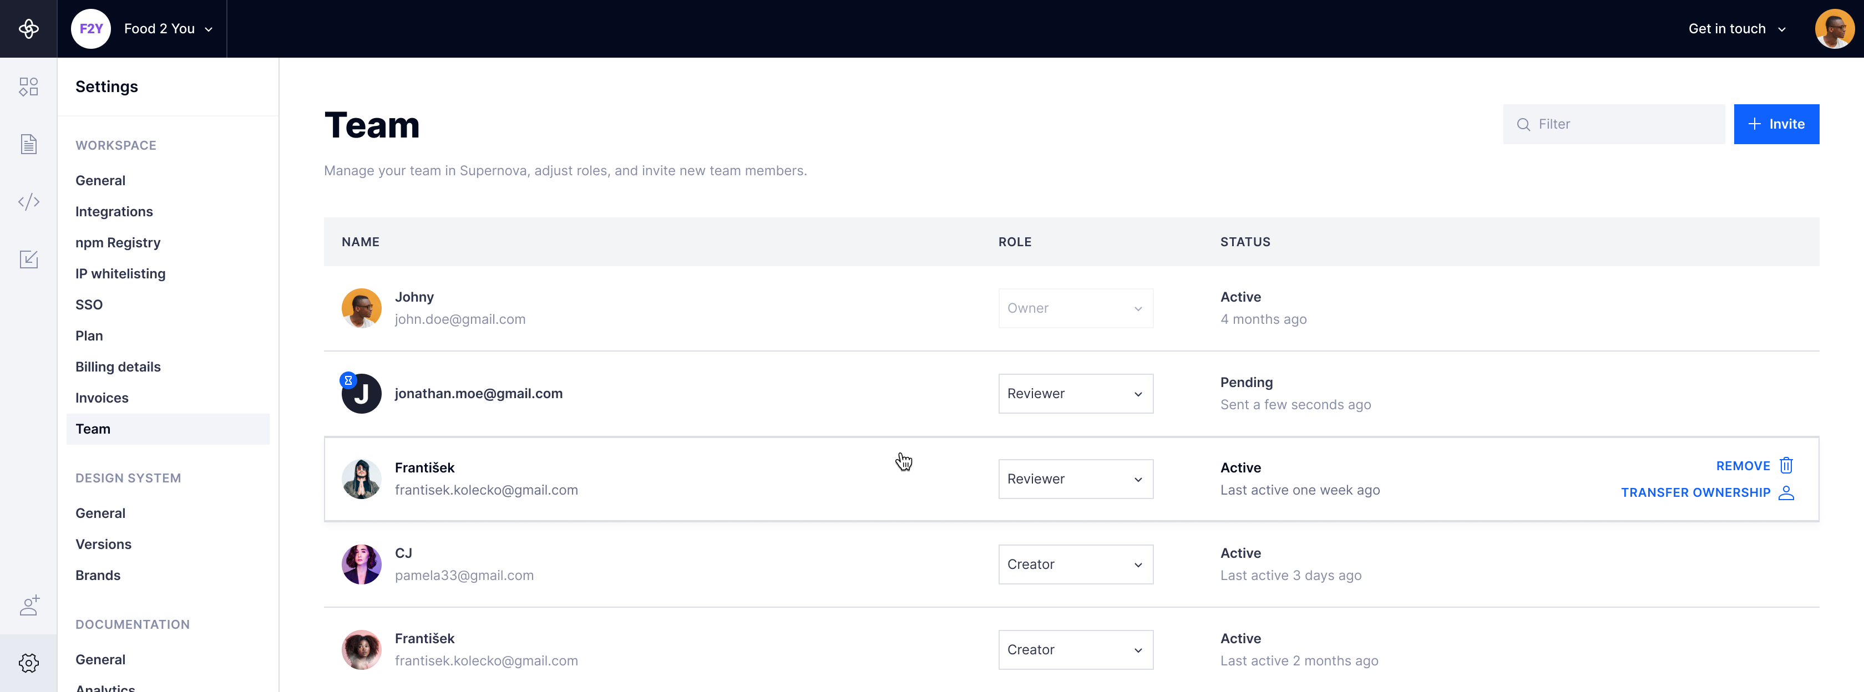Image resolution: width=1864 pixels, height=692 pixels.
Task: Click the search icon in Filter field
Action: pos(1523,124)
